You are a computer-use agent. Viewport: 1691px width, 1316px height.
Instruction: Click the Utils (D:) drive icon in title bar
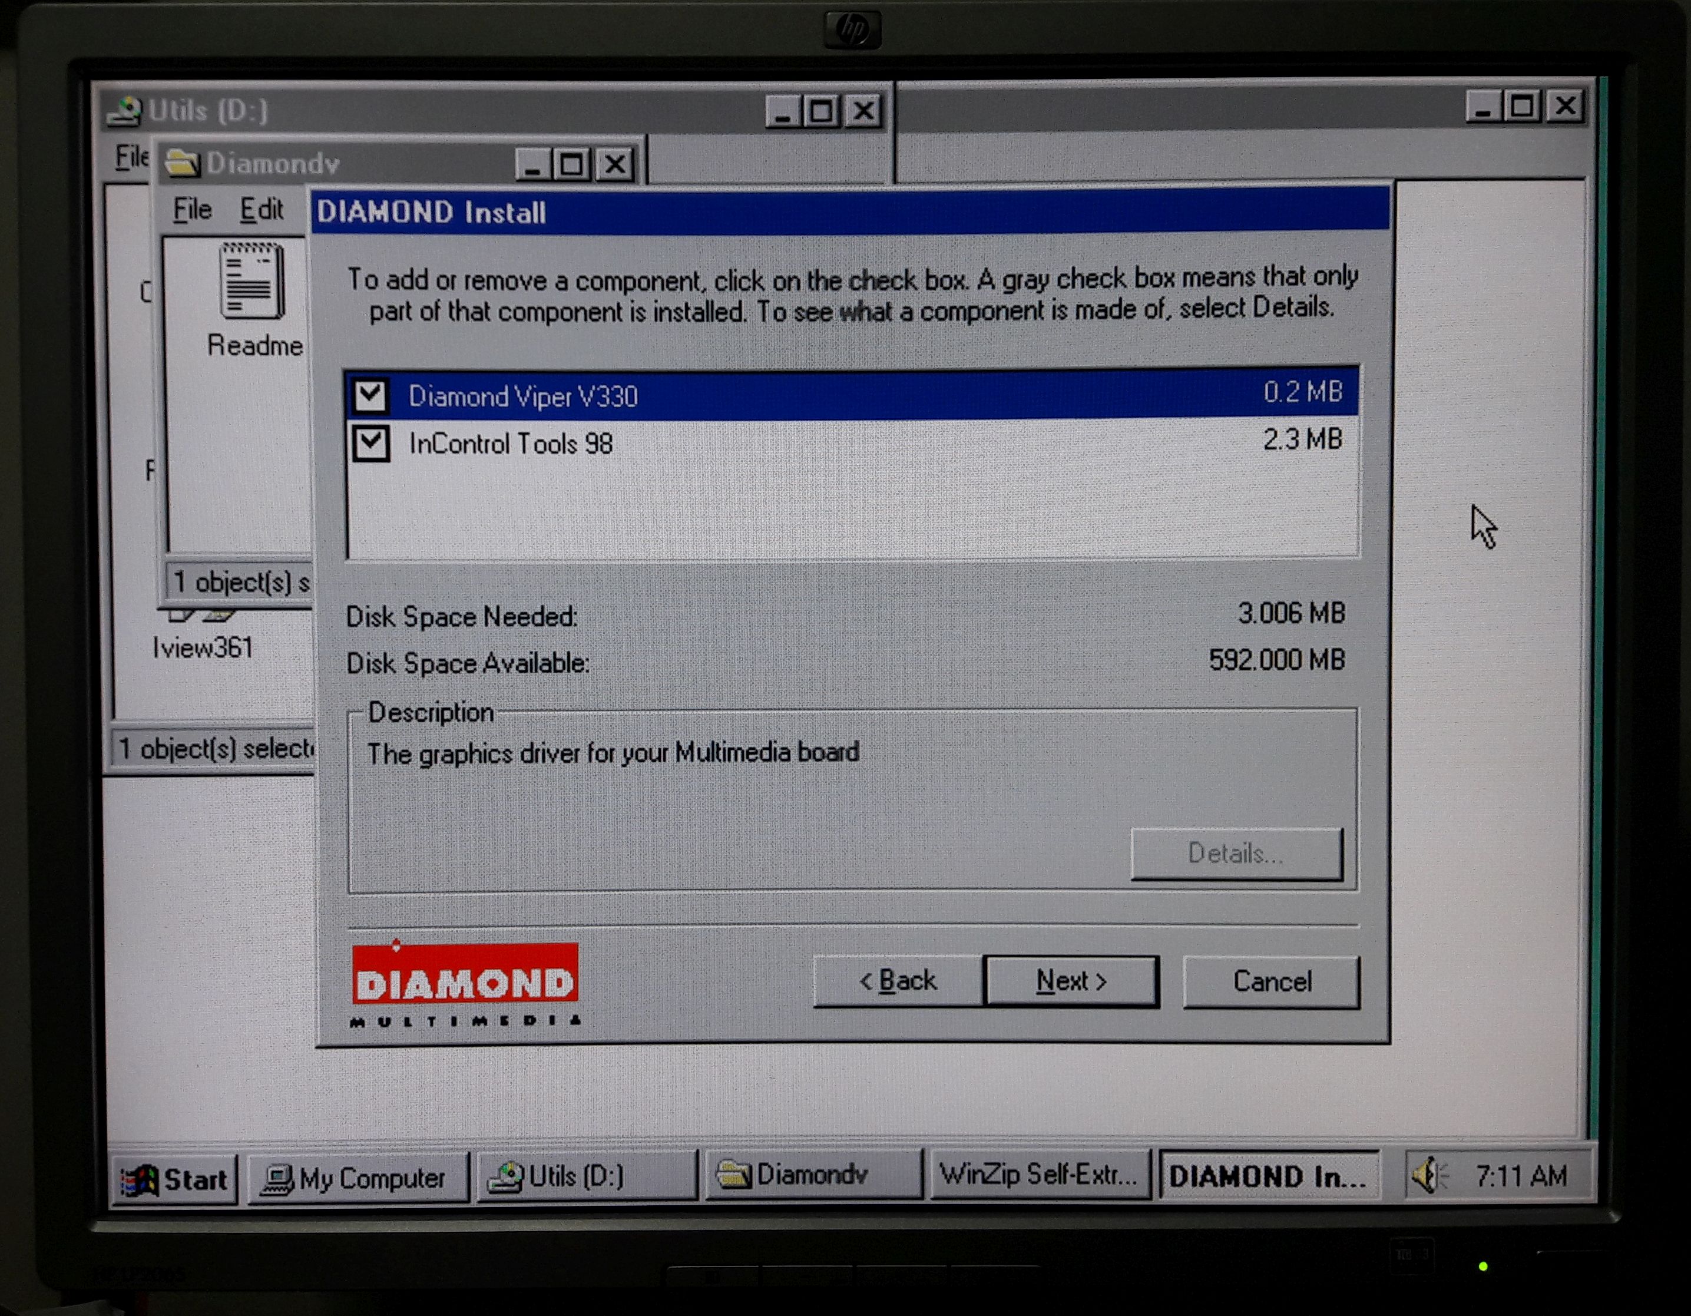(x=125, y=110)
